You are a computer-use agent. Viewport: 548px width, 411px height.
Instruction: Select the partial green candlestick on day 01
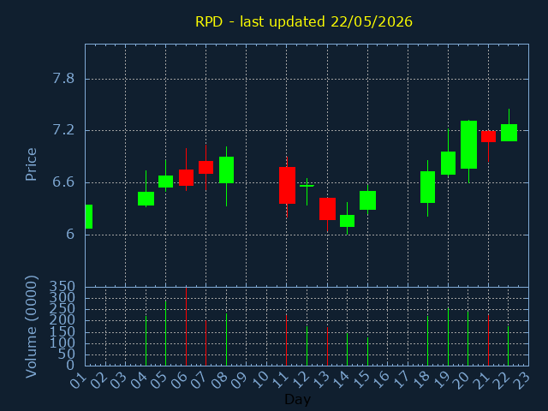(89, 217)
